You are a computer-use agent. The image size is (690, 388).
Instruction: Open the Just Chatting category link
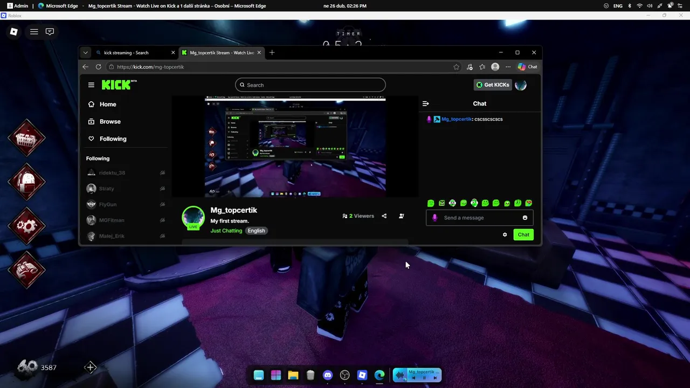tap(226, 231)
